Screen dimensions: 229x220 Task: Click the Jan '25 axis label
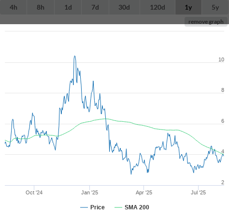90,192
